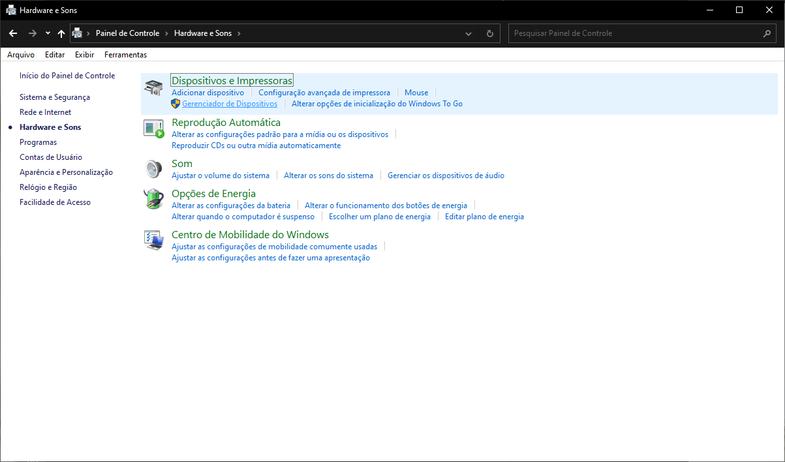Open Alterar as configurações da bateria
Image resolution: width=785 pixels, height=462 pixels.
click(x=231, y=205)
